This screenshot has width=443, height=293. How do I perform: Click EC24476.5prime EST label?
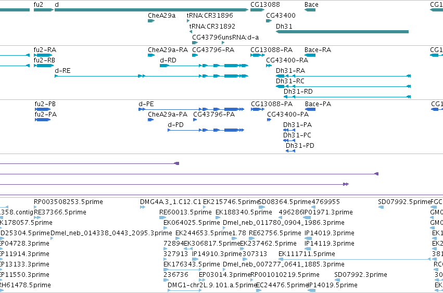[282, 286]
